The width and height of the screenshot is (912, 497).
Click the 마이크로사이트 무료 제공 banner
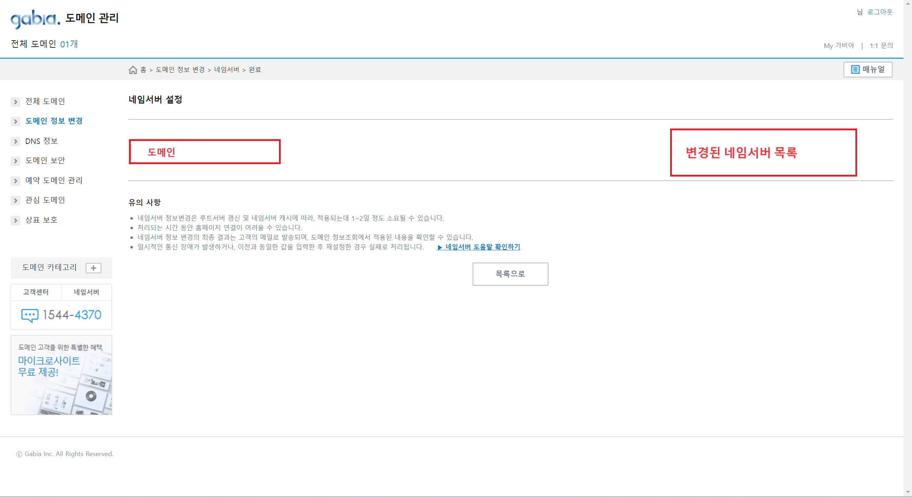pos(61,375)
